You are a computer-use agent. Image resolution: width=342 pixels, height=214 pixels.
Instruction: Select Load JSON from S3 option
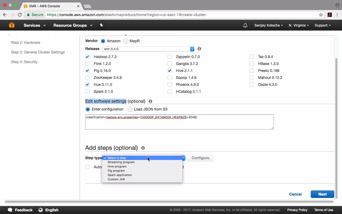point(130,109)
